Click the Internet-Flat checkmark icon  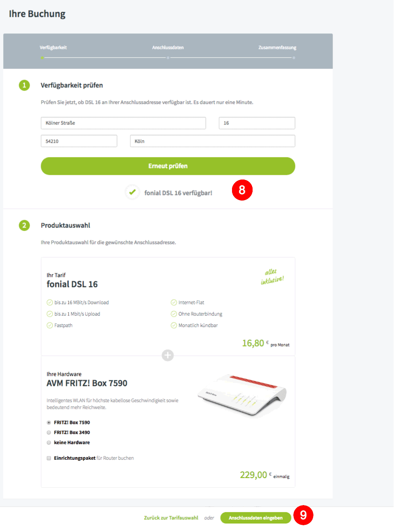point(173,302)
